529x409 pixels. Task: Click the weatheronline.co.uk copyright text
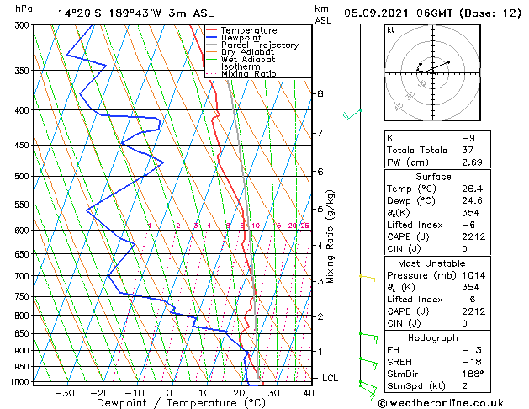441,403
